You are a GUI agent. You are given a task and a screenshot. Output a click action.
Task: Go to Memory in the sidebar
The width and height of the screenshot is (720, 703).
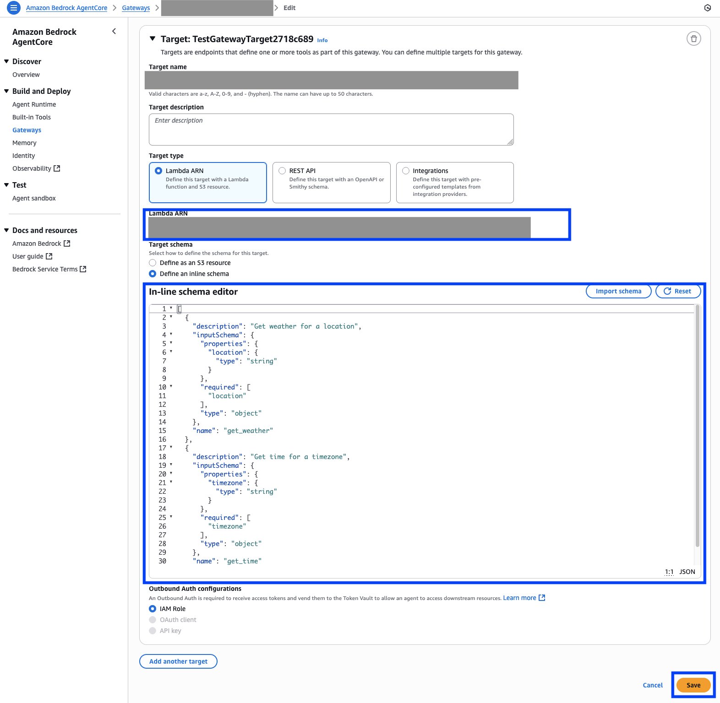tap(24, 143)
